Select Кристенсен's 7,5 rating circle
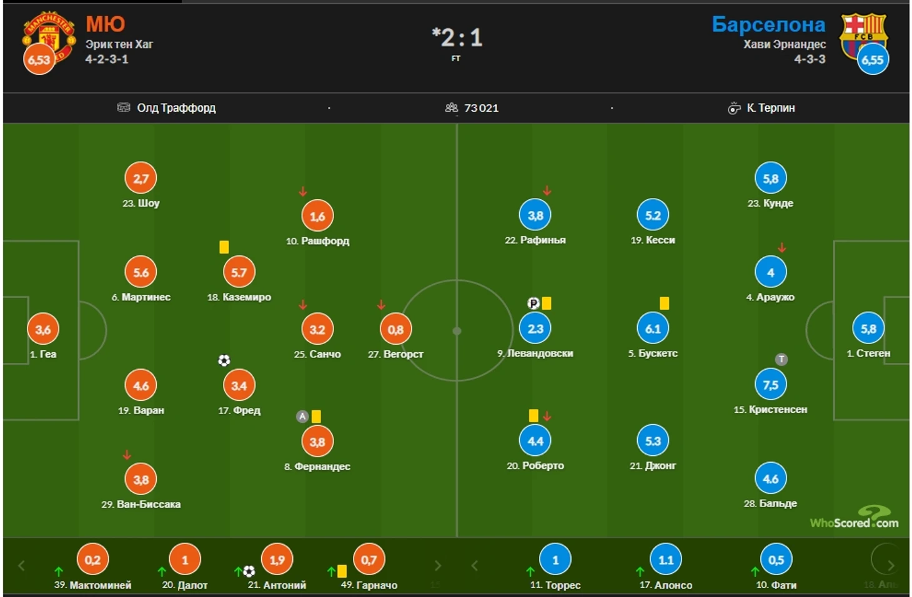Viewport: 912px width, 597px height. pos(770,385)
